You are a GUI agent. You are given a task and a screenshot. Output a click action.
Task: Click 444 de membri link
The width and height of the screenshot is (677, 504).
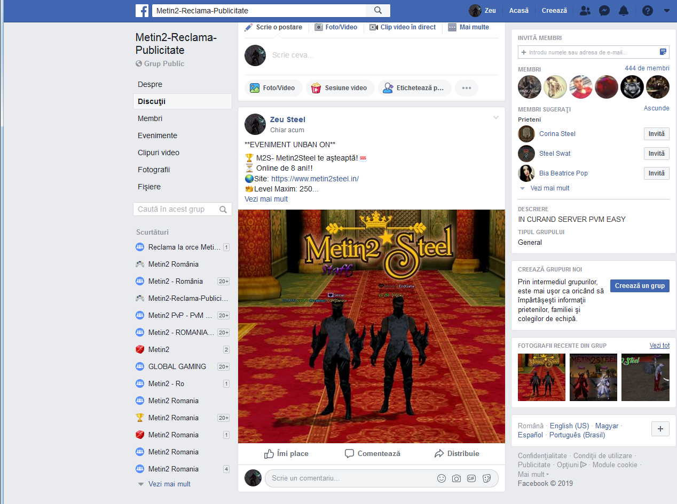coord(647,68)
